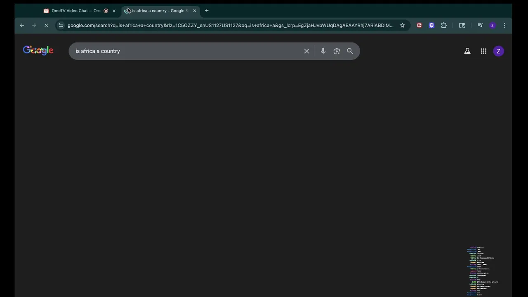528x297 pixels.
Task: Start a voice search with microphone
Action: [323, 51]
